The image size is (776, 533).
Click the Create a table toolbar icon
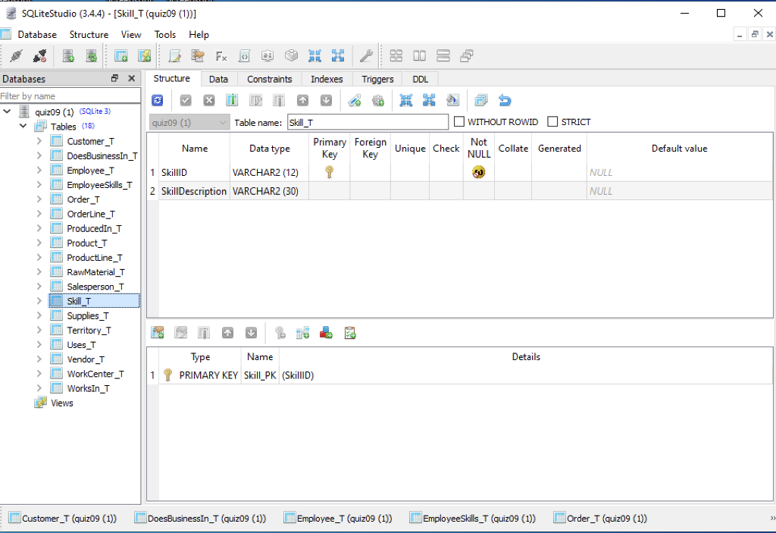click(120, 56)
